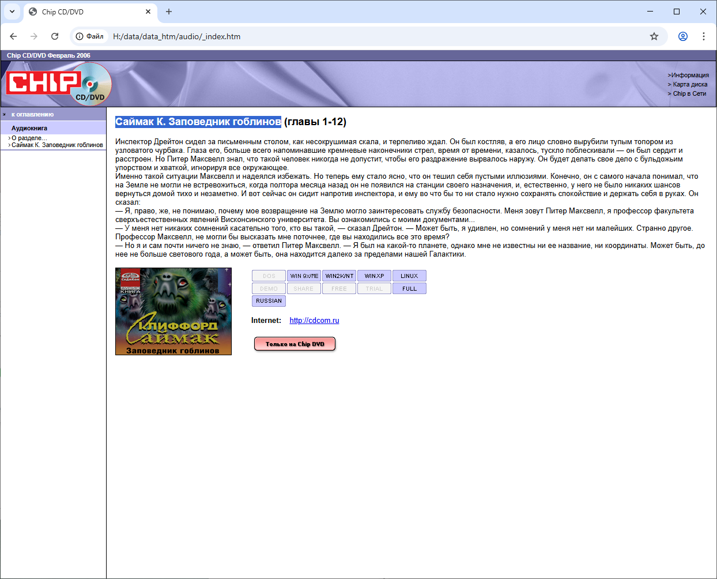Click the highlighted title Саймак К. Заповедник гоблинов
Image resolution: width=717 pixels, height=579 pixels.
[x=198, y=122]
